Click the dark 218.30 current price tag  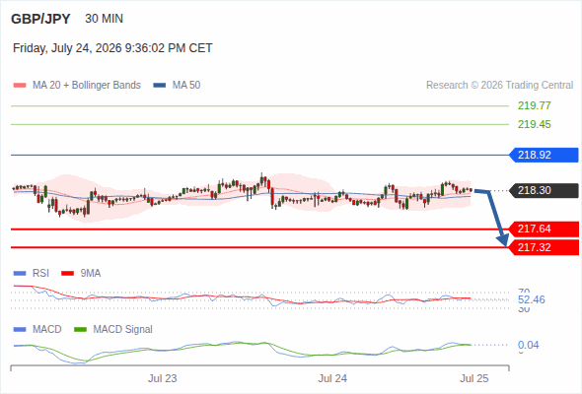pyautogui.click(x=544, y=190)
